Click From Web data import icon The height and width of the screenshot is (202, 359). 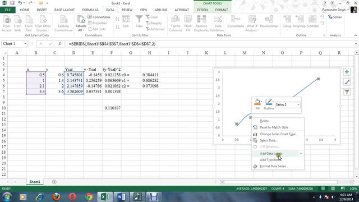point(17,24)
